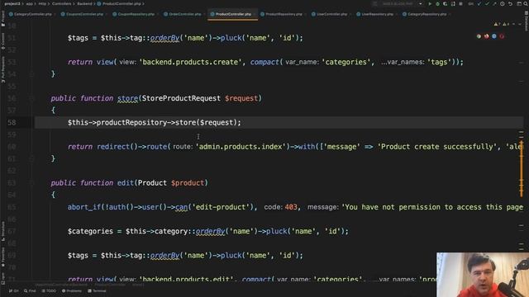Click the productRepository property on line 58
Screen dimensions: 529x297
coord(131,123)
